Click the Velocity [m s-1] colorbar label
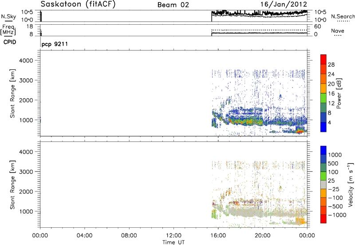Image resolution: width=355 pixels, height=245 pixels. click(351, 184)
